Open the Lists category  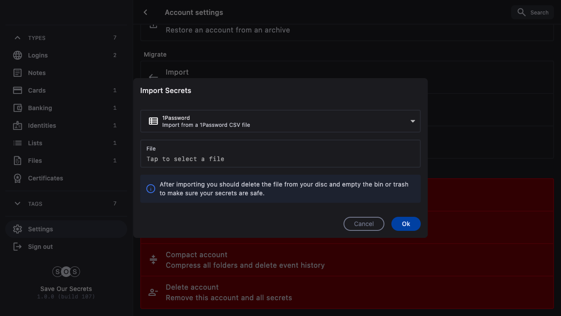tap(35, 143)
